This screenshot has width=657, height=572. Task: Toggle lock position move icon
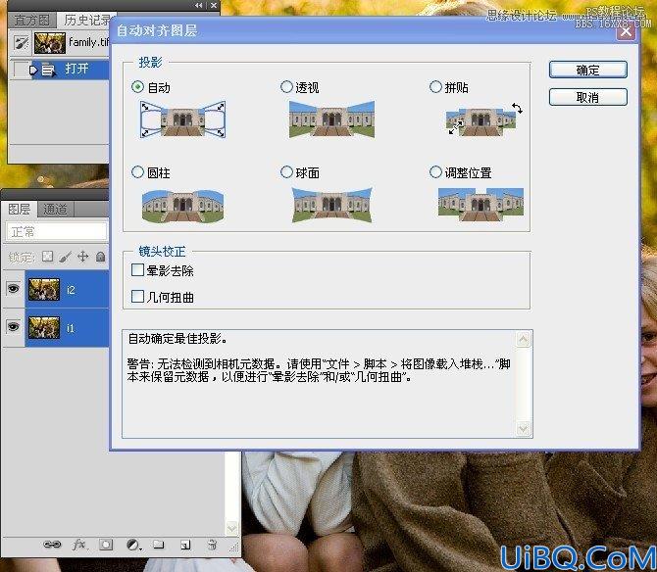pyautogui.click(x=83, y=257)
